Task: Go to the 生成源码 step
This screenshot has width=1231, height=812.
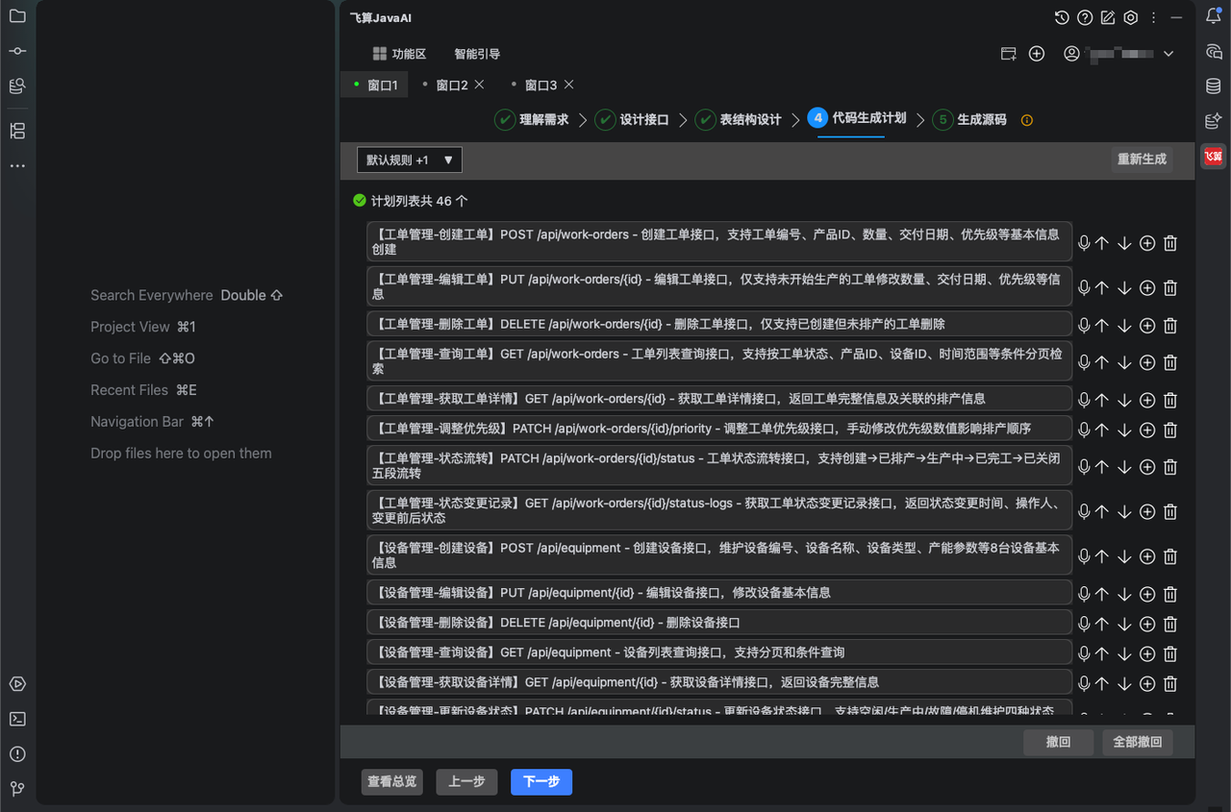Action: [969, 119]
